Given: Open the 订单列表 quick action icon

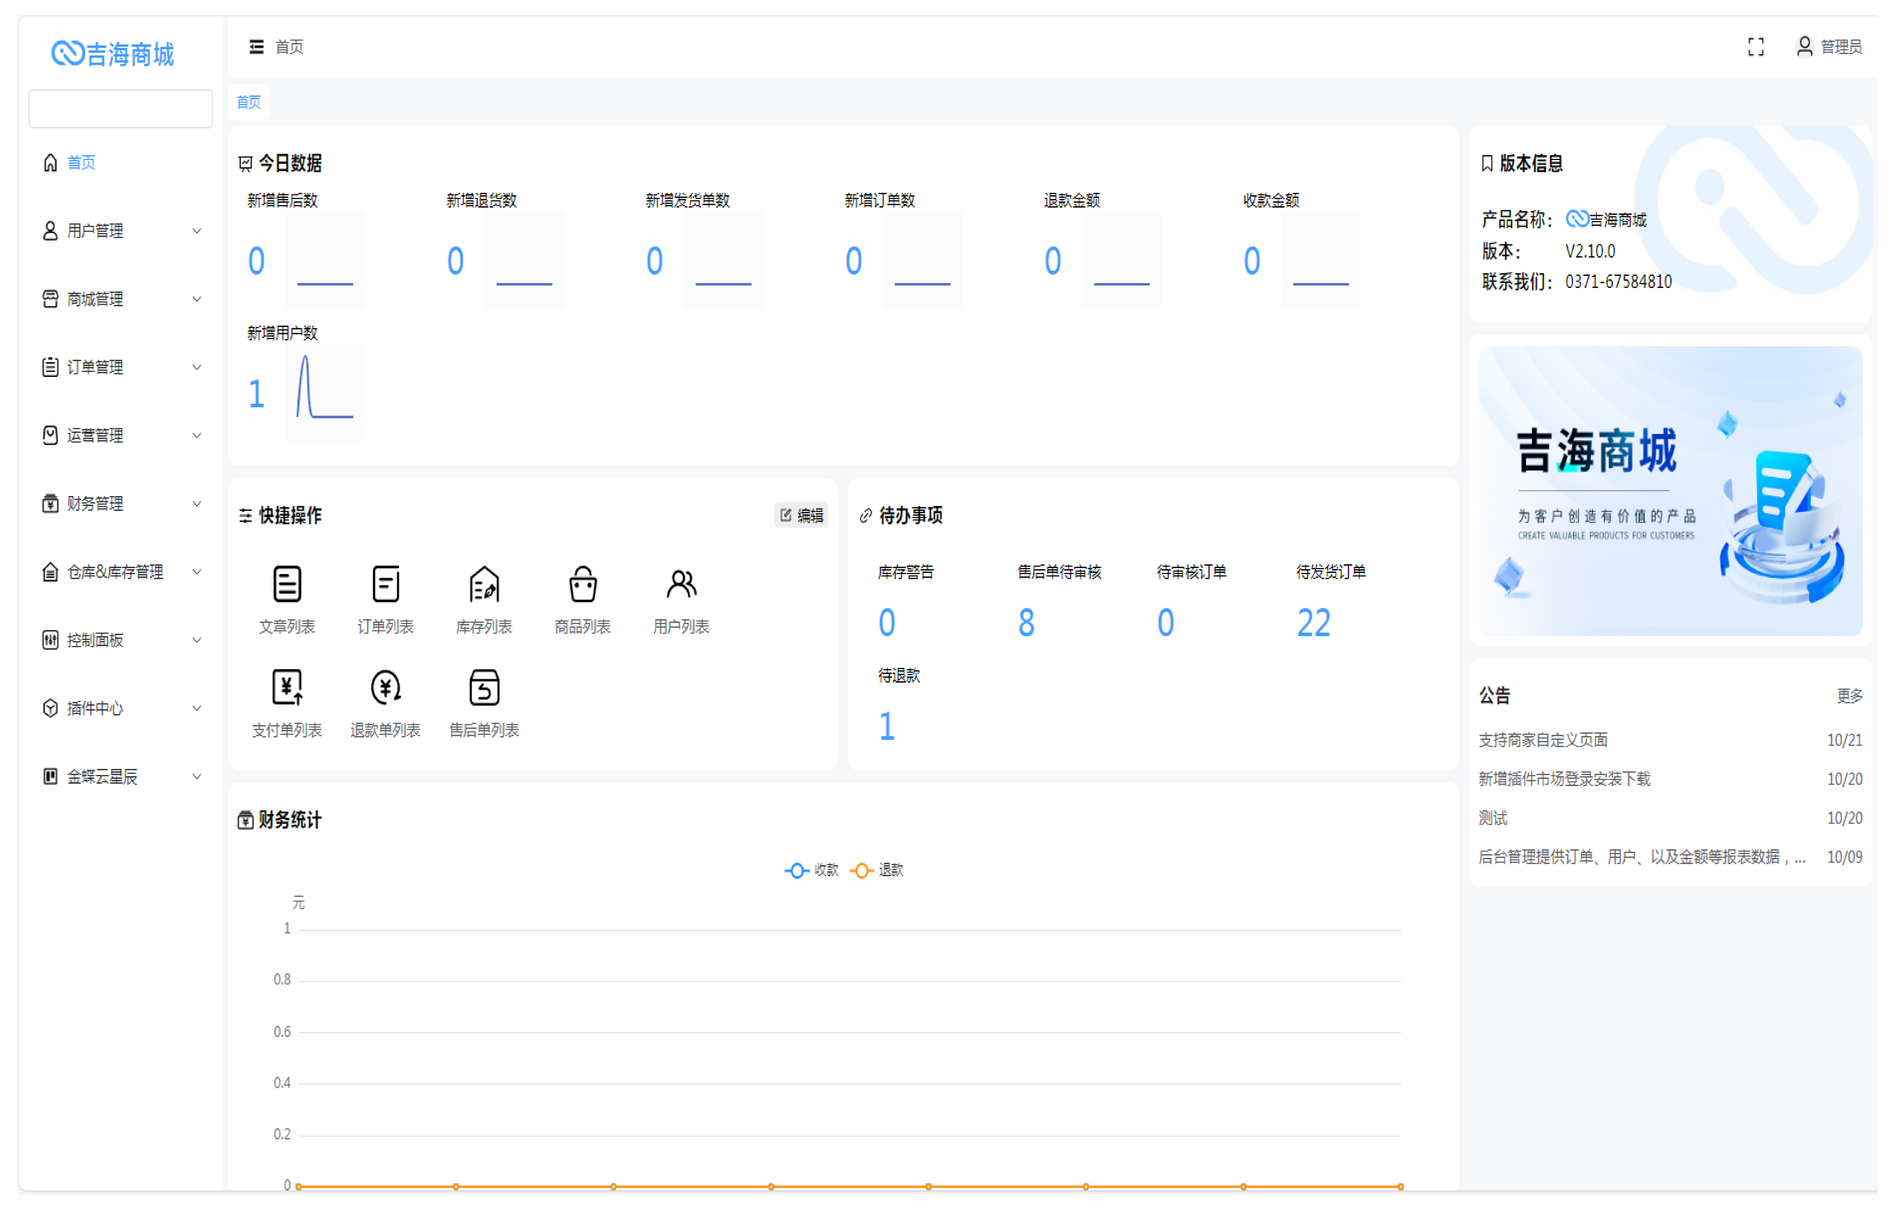Looking at the screenshot, I should [386, 584].
